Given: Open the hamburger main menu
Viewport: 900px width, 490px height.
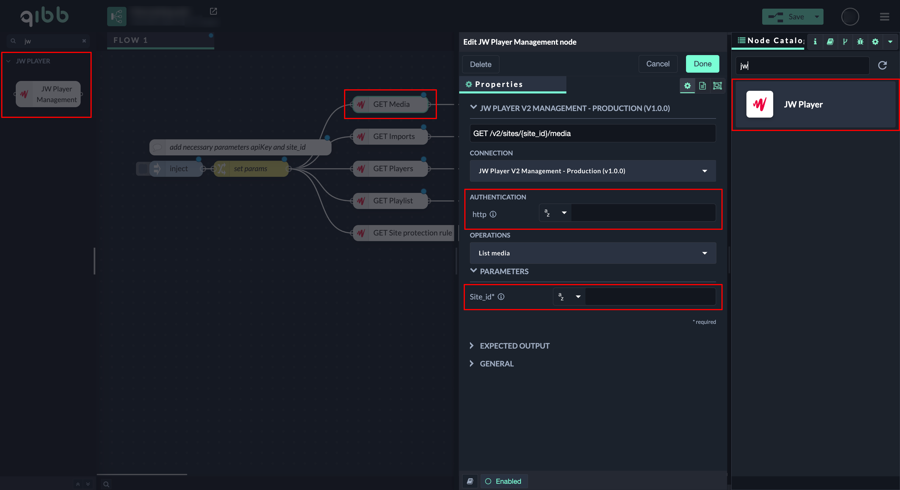Looking at the screenshot, I should (884, 17).
